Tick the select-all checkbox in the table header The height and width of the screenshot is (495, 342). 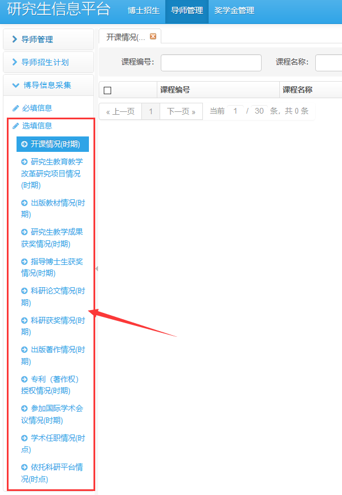point(107,90)
